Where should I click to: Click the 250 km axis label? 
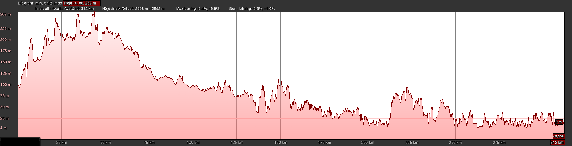coord(455,143)
